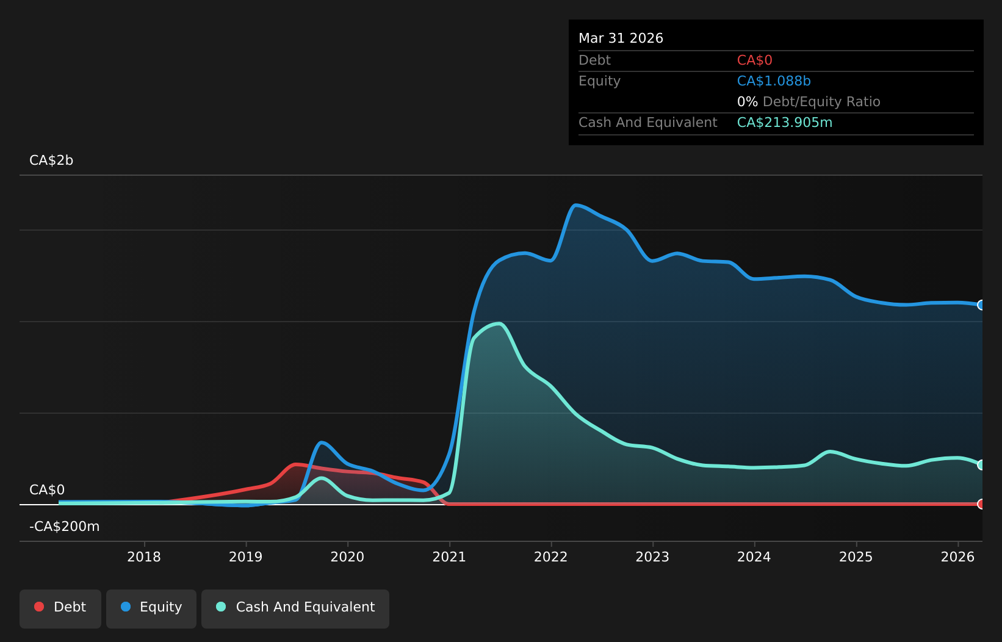Viewport: 1002px width, 642px height.
Task: Click the Cash And Equivalent tooltip label
Action: (647, 123)
